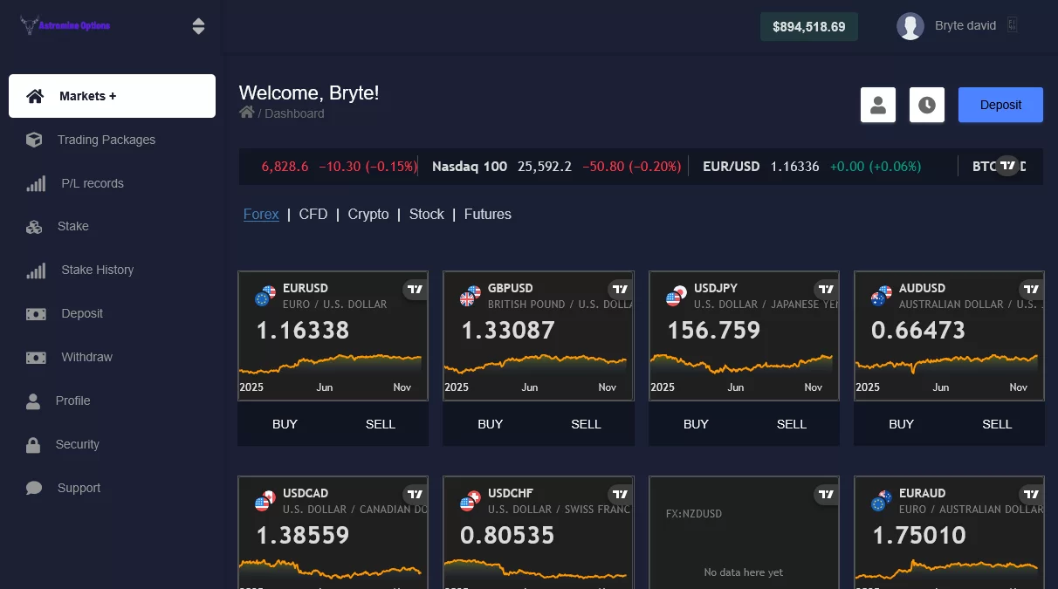
Task: Open the Stake section in the sidebar
Action: 72,226
